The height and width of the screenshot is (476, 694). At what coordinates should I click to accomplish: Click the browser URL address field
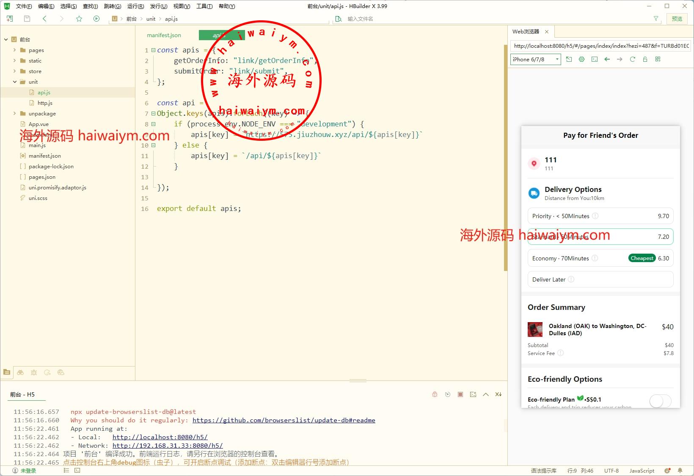tap(600, 46)
